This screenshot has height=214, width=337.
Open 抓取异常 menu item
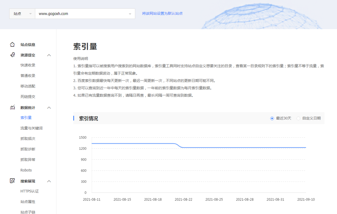coord(28,160)
